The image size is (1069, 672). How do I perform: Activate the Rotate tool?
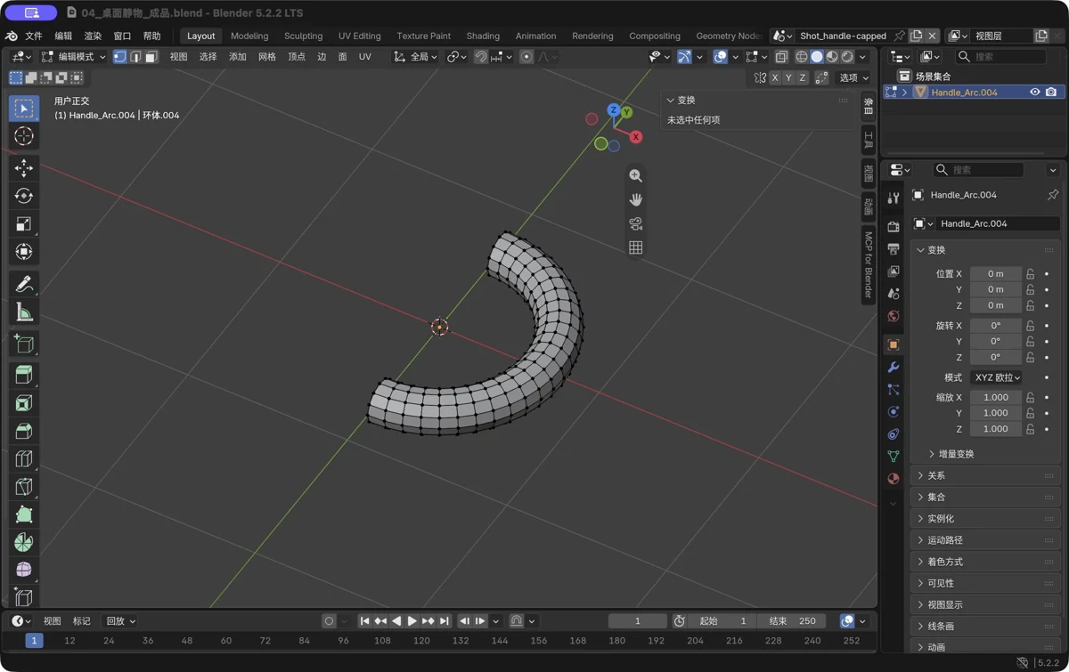point(24,196)
